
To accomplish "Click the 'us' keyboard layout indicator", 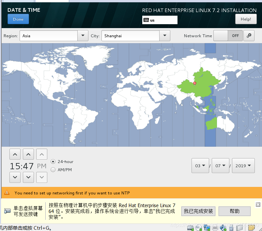I will 160,20.
